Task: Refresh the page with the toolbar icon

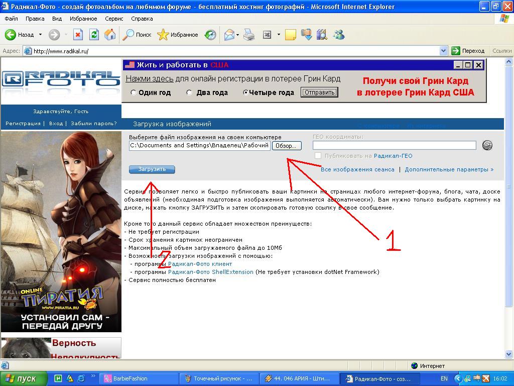Action: 94,35
